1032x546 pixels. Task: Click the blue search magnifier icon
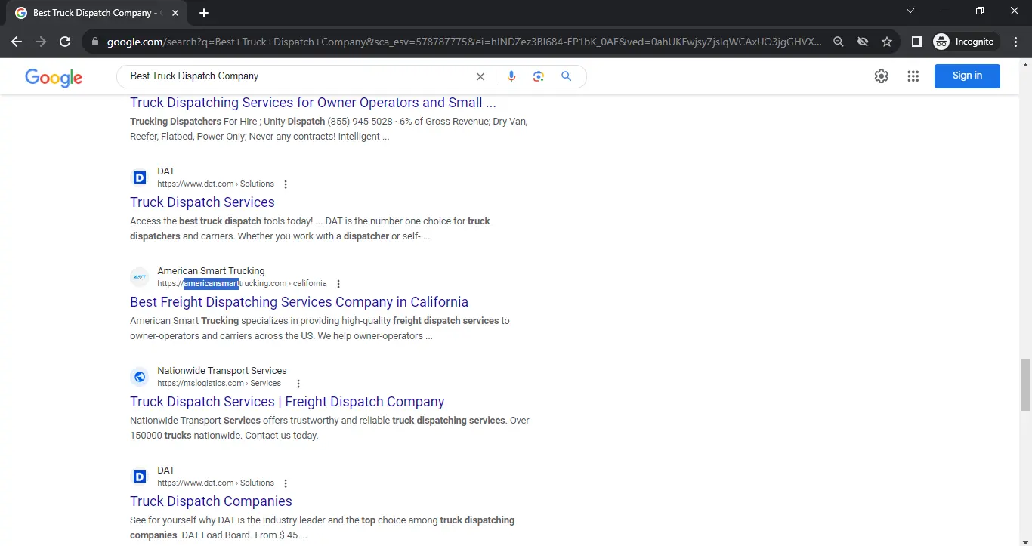(566, 76)
